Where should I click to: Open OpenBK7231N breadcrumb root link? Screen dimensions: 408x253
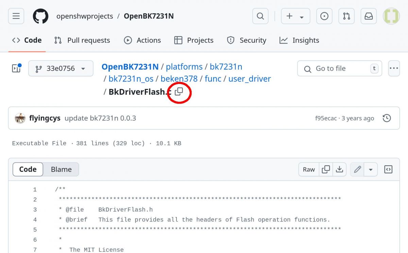pos(130,67)
